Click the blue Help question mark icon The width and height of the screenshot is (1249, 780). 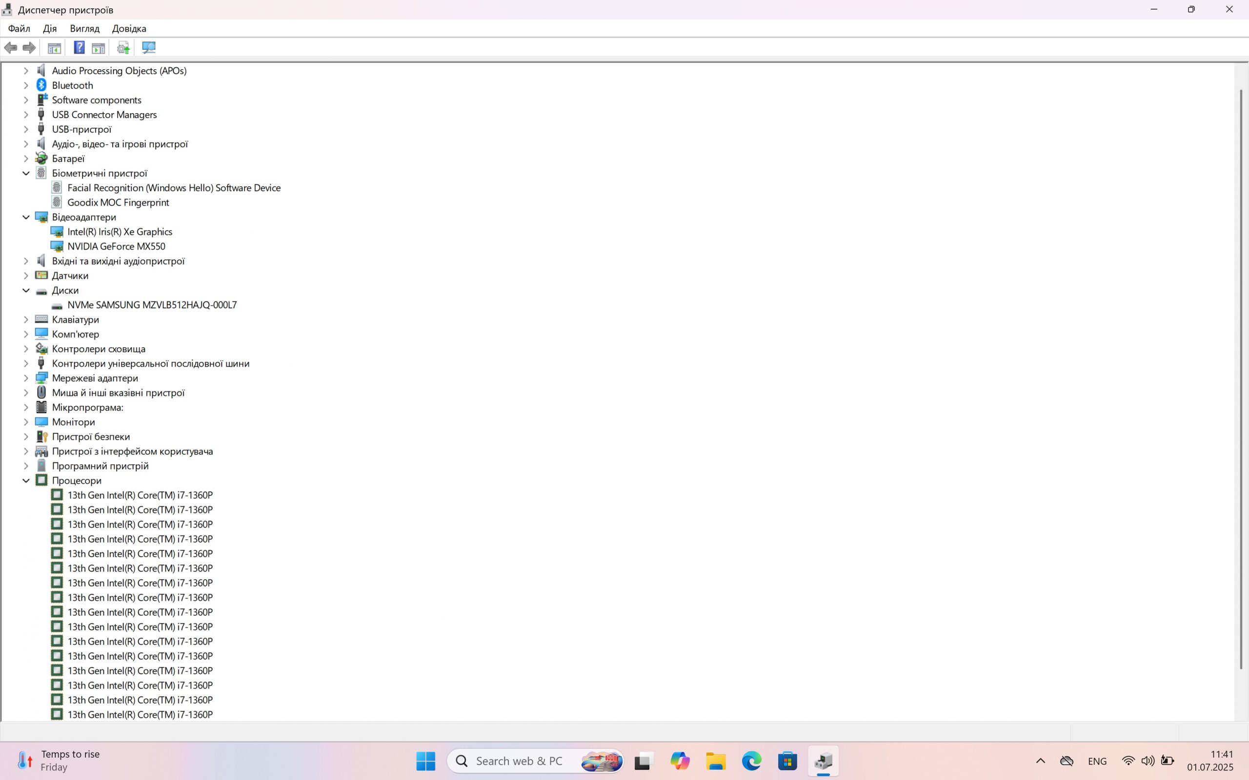click(x=79, y=48)
